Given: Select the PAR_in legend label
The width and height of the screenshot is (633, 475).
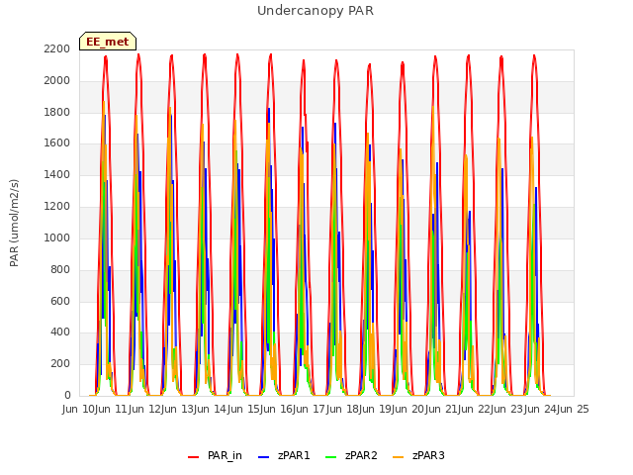Looking at the screenshot, I should tap(225, 455).
